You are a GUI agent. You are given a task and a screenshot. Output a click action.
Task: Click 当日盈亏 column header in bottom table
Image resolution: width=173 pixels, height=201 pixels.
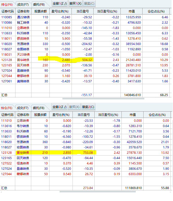(x=84, y=115)
